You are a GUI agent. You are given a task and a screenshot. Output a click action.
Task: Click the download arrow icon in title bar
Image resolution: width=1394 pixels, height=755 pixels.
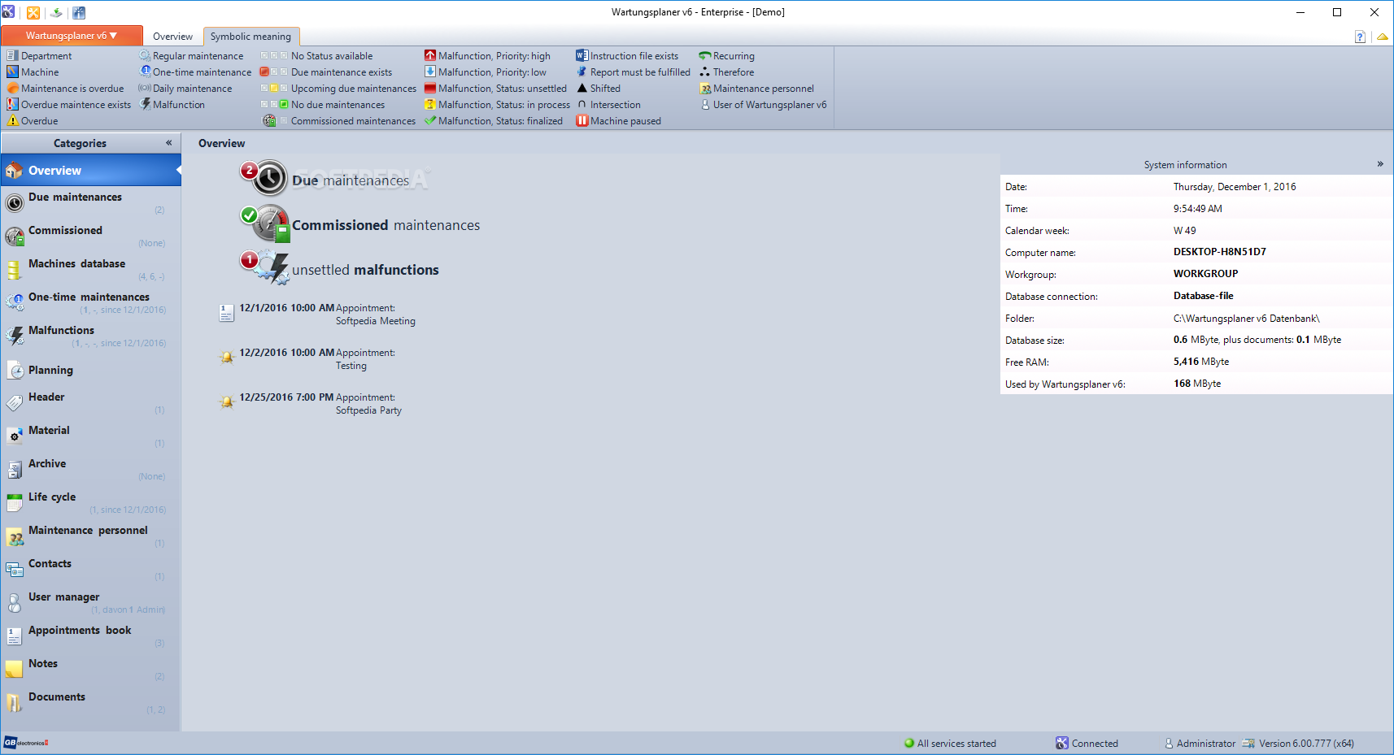coord(56,12)
